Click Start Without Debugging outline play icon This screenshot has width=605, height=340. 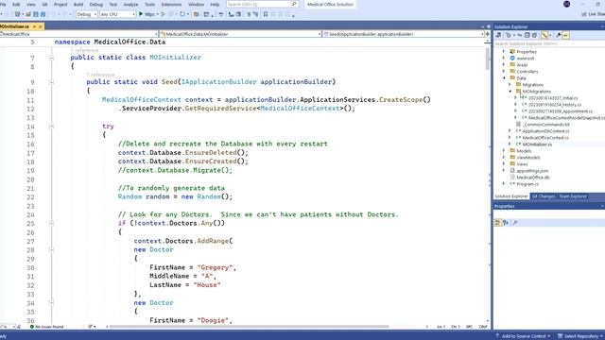164,14
